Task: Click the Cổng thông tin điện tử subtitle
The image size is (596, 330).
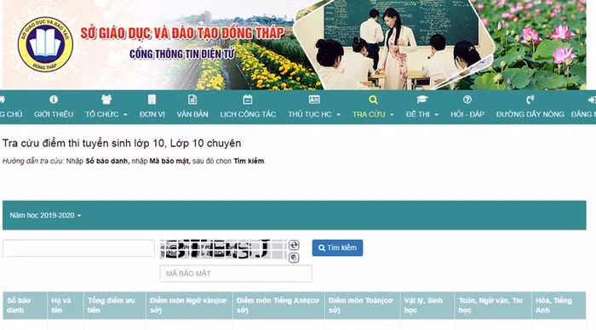Action: (181, 54)
